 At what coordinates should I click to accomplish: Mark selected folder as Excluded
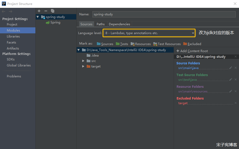(192, 44)
